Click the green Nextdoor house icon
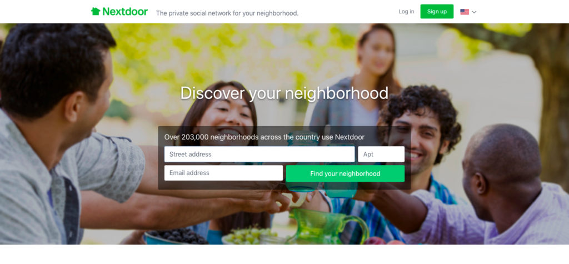569x264 pixels. 96,11
